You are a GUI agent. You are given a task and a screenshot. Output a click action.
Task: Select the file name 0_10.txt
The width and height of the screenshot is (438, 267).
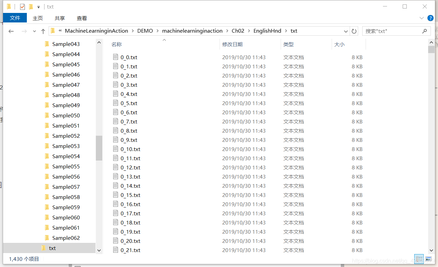(130, 149)
